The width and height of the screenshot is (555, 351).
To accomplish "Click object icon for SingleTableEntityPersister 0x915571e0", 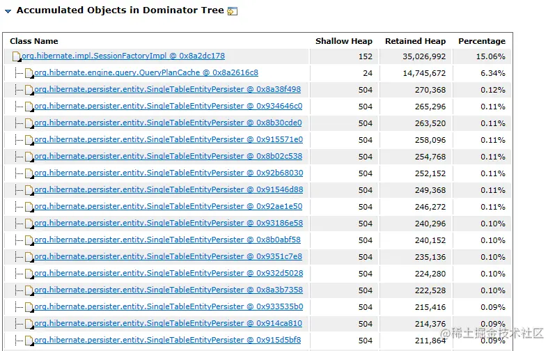I will 29,140.
